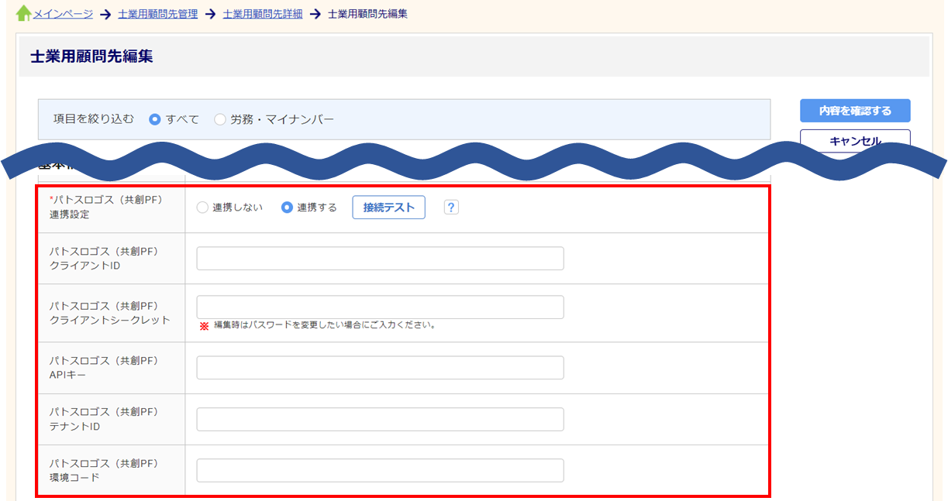Click the キャンセル button

pyautogui.click(x=855, y=140)
